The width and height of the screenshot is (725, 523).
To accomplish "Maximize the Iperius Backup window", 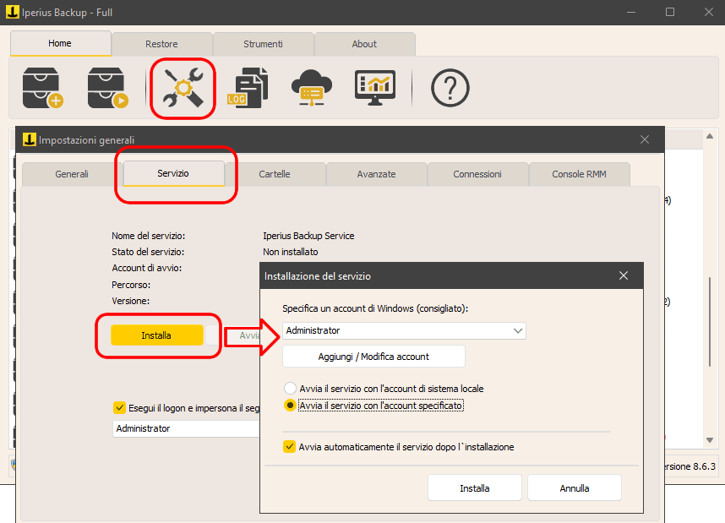I will point(670,12).
